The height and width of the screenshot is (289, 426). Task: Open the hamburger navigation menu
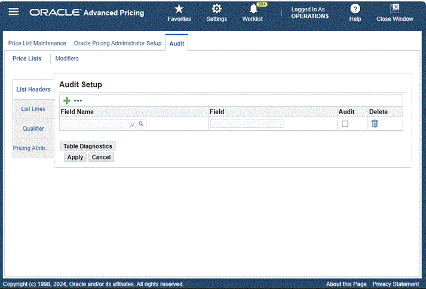[14, 12]
